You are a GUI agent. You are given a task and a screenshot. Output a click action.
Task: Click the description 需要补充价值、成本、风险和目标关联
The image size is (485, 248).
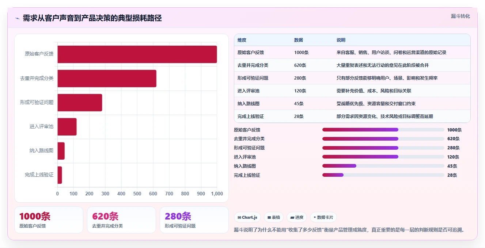[x=374, y=91]
